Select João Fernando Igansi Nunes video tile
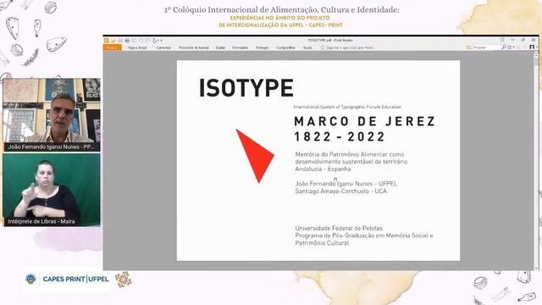This screenshot has height=305, width=542. (52, 115)
